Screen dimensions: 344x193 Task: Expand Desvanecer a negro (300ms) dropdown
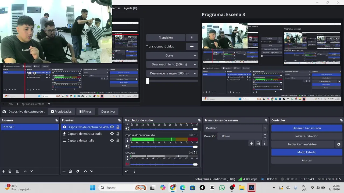point(195,73)
